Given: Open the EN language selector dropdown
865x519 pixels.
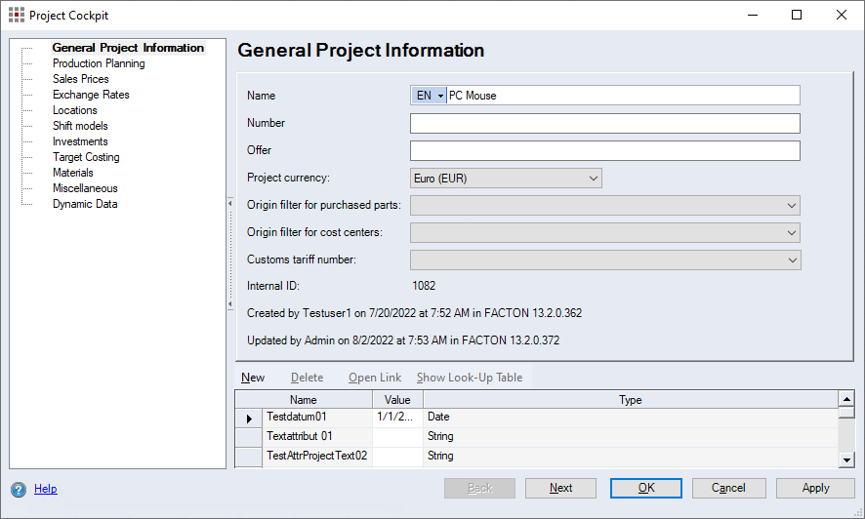Looking at the screenshot, I should coord(430,96).
